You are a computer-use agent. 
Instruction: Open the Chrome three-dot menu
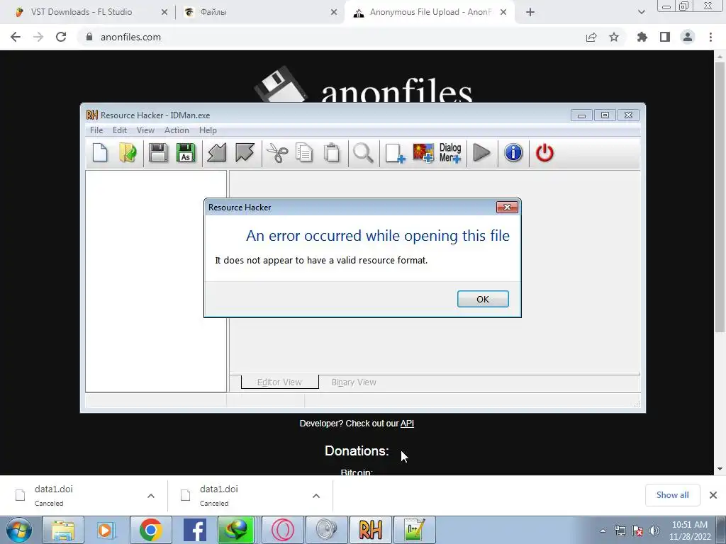(710, 37)
